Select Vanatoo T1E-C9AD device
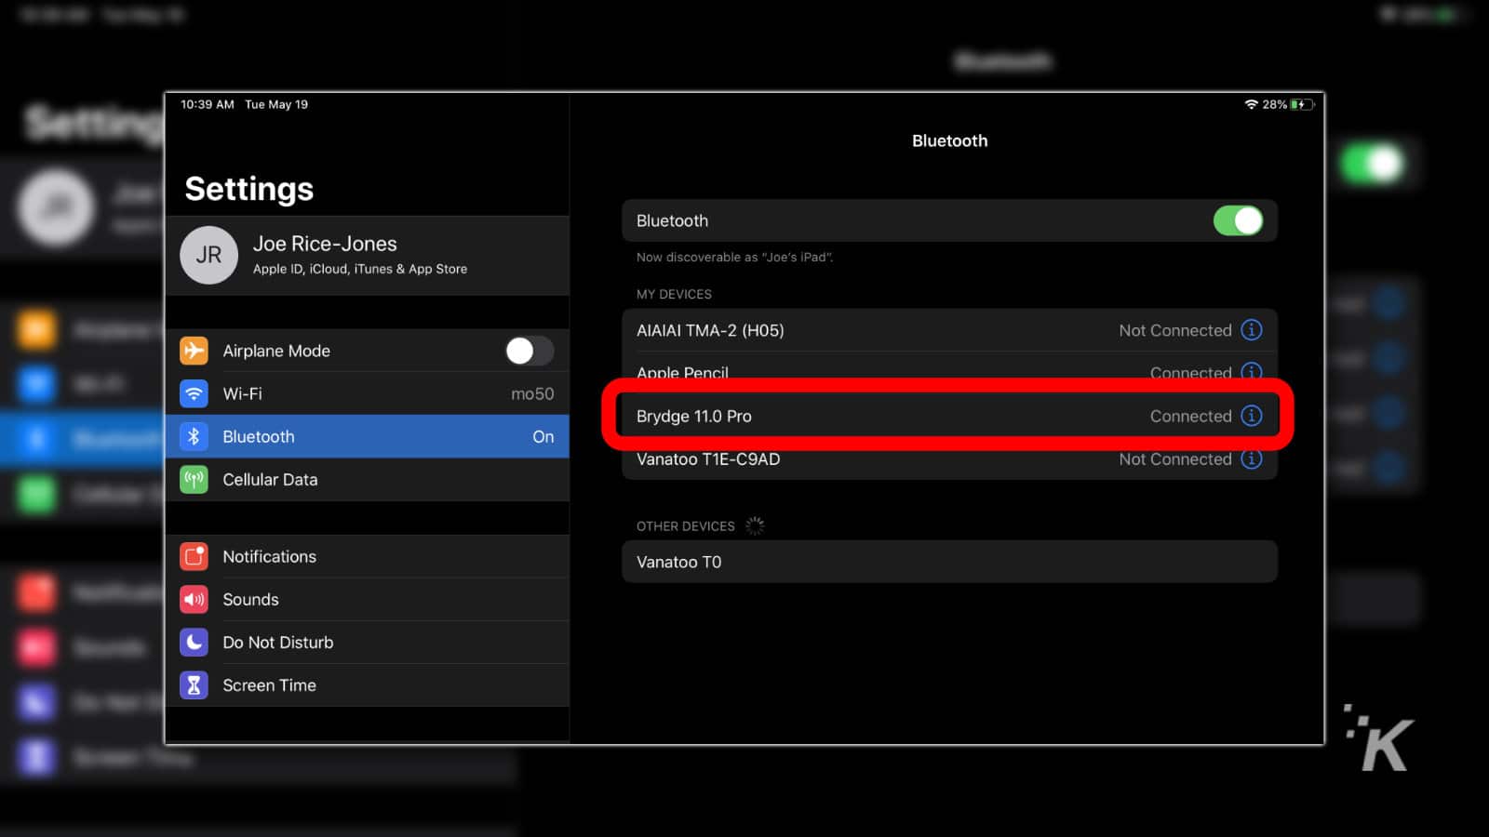Screen dimensions: 1489x837 pos(949,458)
